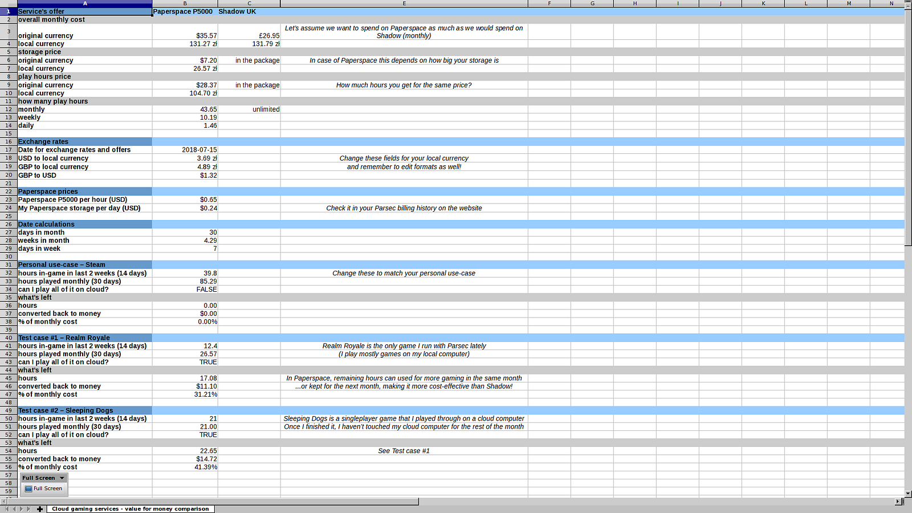Click the '$14.72' cell
This screenshot has height=513, width=912.
[185, 459]
